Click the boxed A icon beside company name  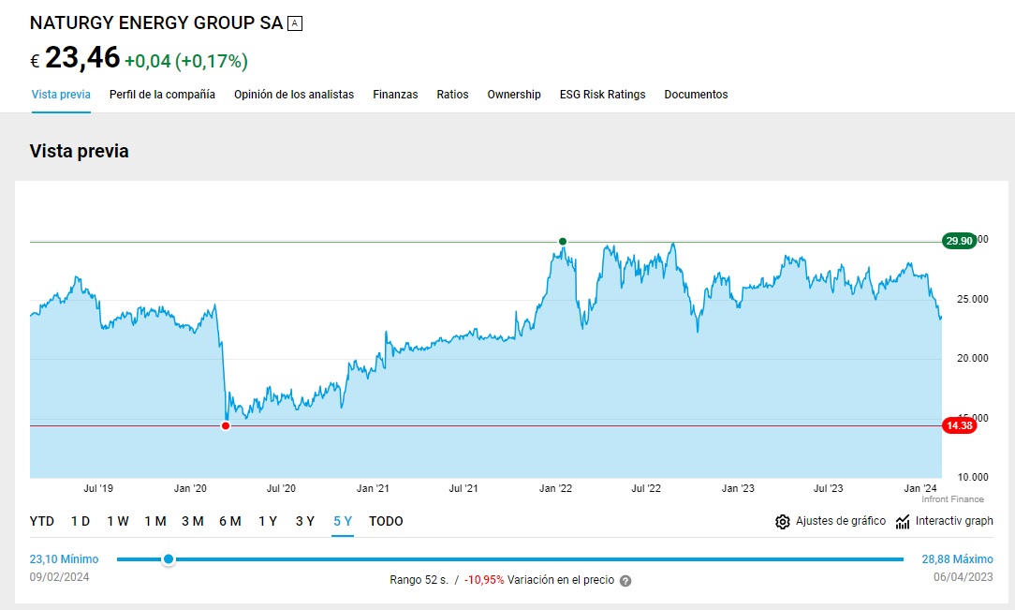coord(295,23)
